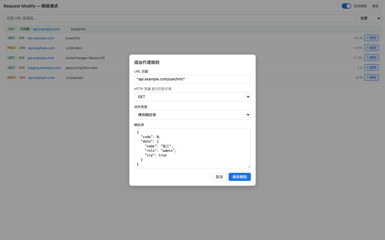Add rule for the 342 B /user/info request
385x240 pixels.
tap(371, 38)
